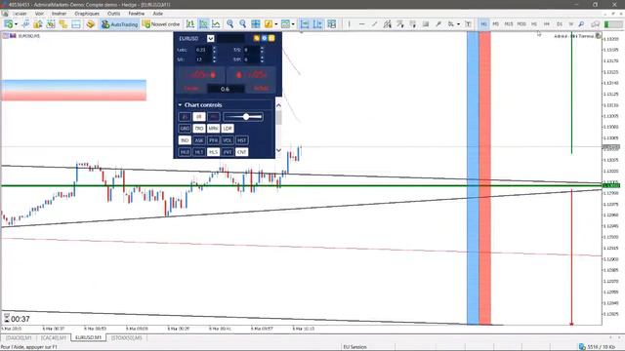Open the Fichier menu

click(x=20, y=14)
